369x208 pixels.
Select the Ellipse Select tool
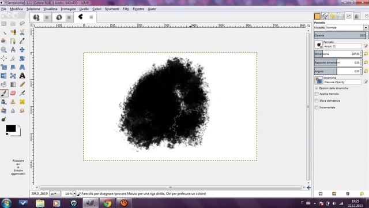coord(13,24)
